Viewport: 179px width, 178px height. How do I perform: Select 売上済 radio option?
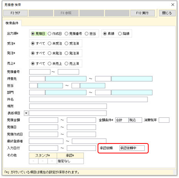pos(72,64)
